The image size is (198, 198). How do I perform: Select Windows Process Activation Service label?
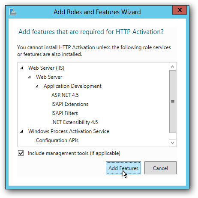pos(69,131)
